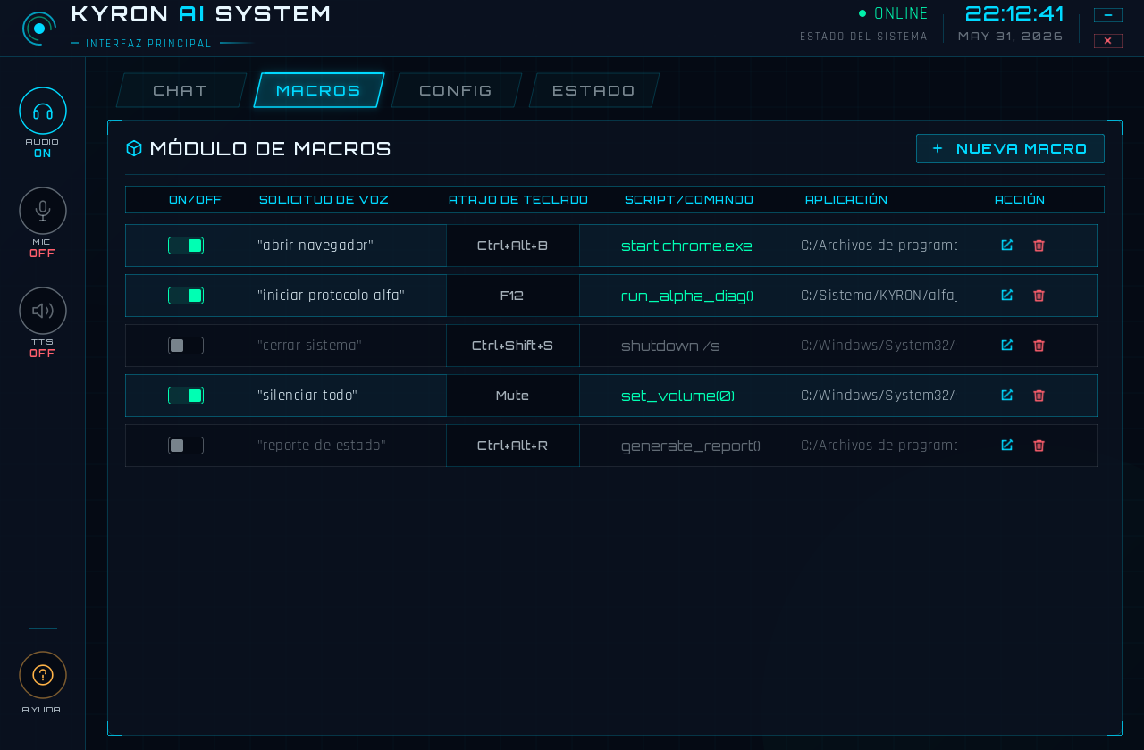1144x750 pixels.
Task: Go to the Estado tab
Action: [x=593, y=90]
